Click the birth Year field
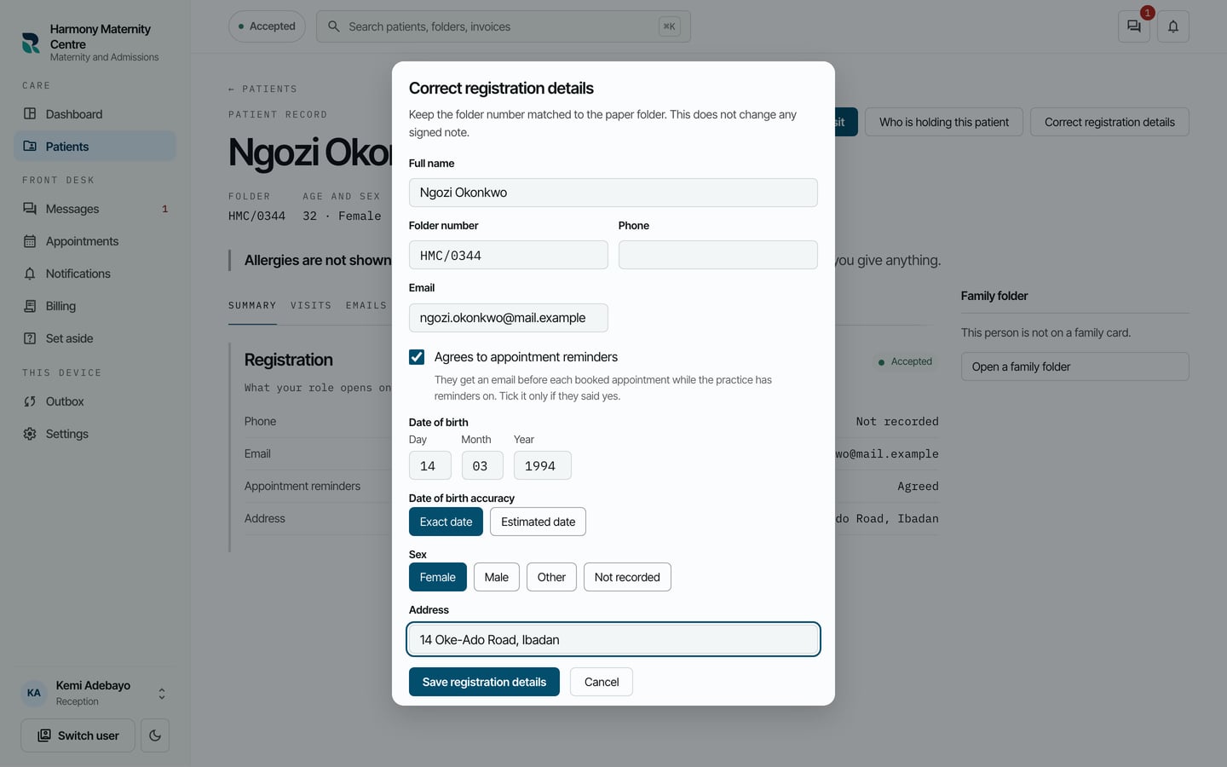The image size is (1227, 767). point(543,465)
